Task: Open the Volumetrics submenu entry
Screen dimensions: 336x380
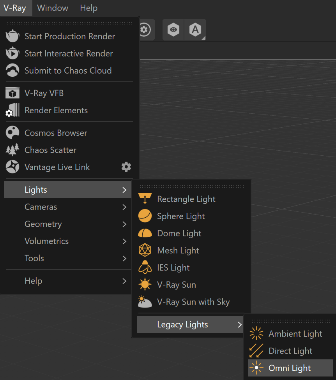Action: pyautogui.click(x=68, y=241)
